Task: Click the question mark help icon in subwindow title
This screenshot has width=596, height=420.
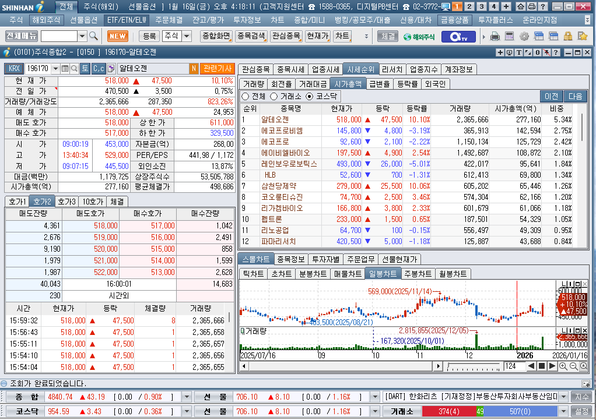Action: [556, 52]
